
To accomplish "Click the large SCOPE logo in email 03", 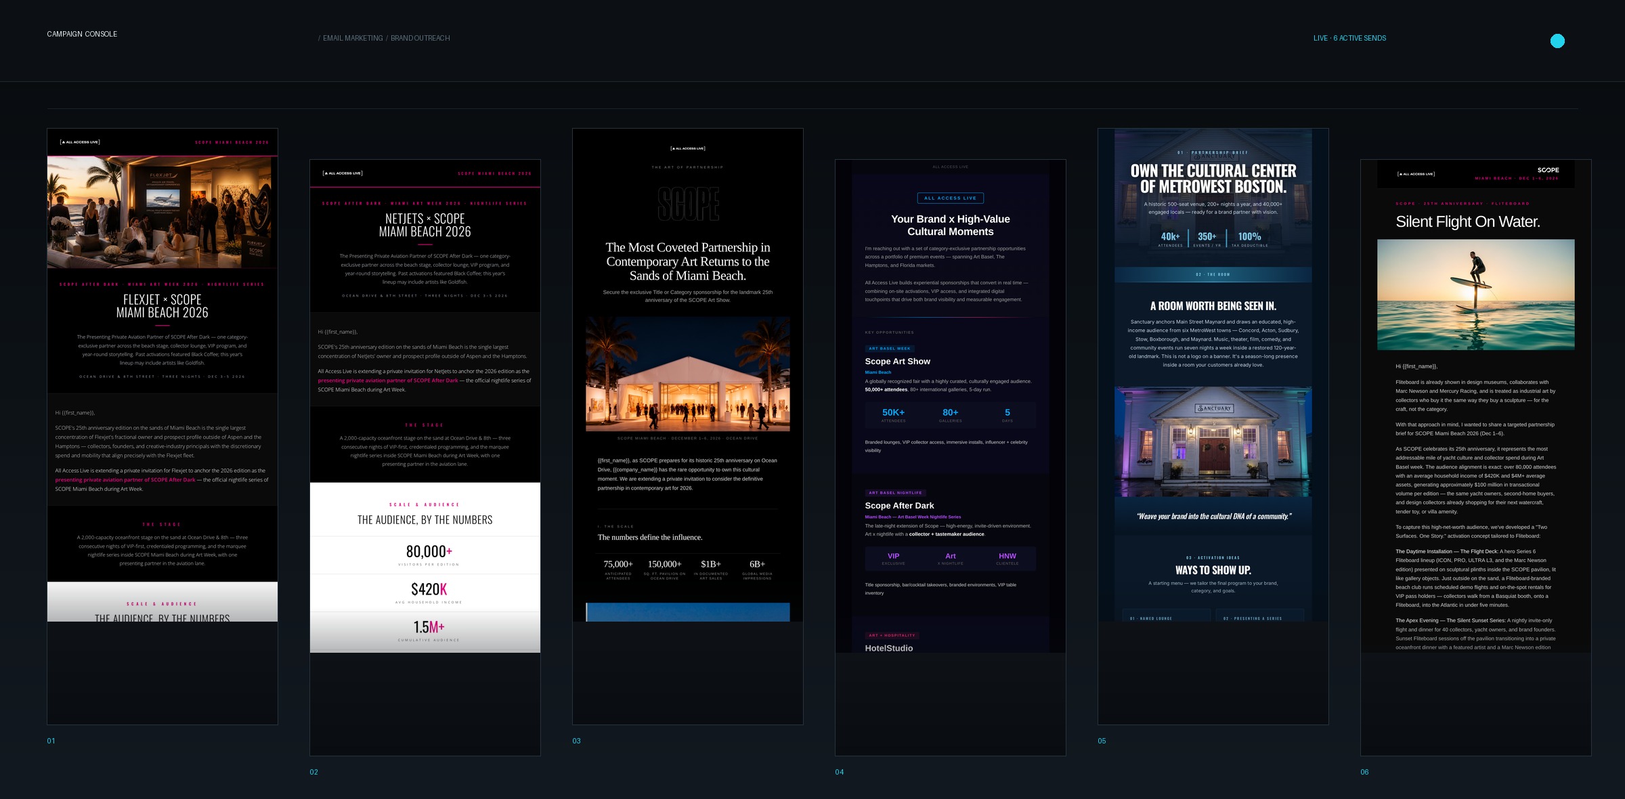I will pos(688,204).
